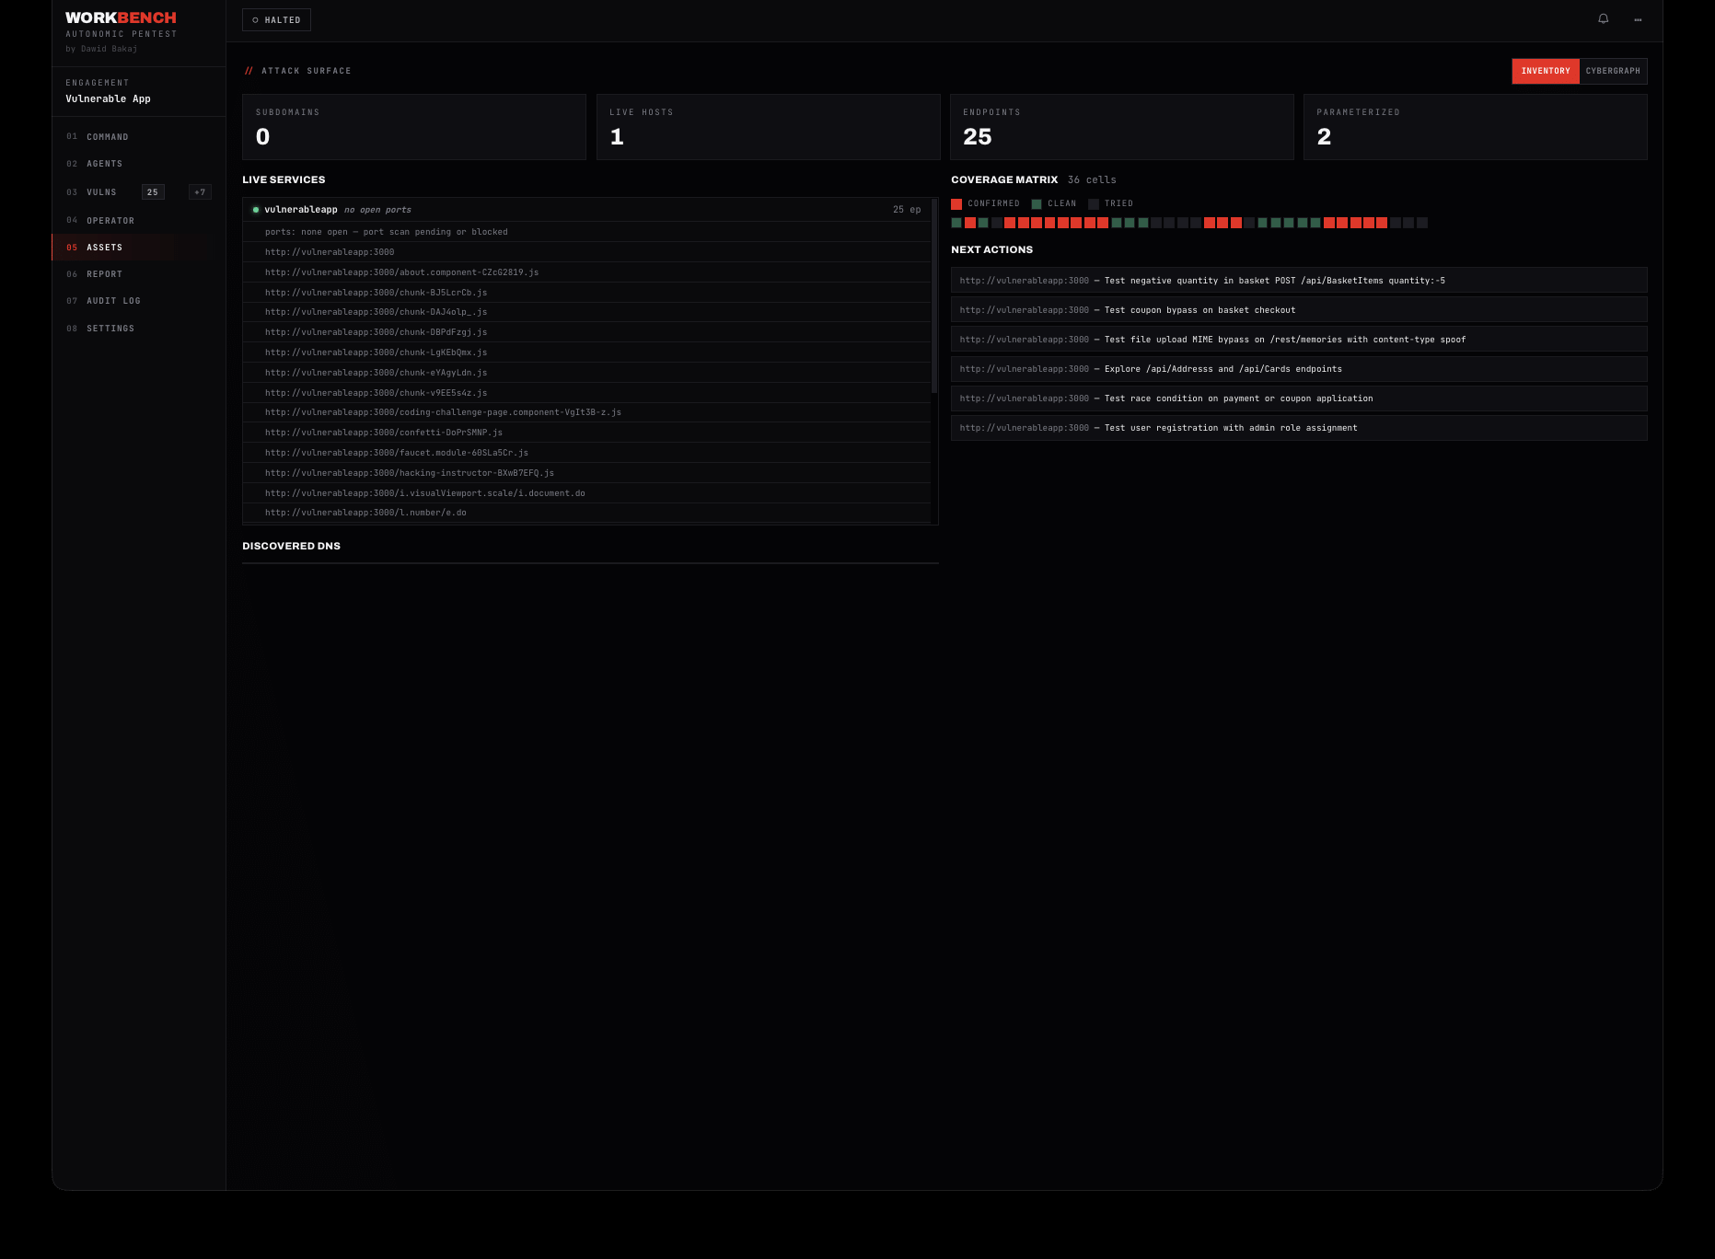1715x1259 pixels.
Task: Click the LIVE HOSTS stat card
Action: 768,127
